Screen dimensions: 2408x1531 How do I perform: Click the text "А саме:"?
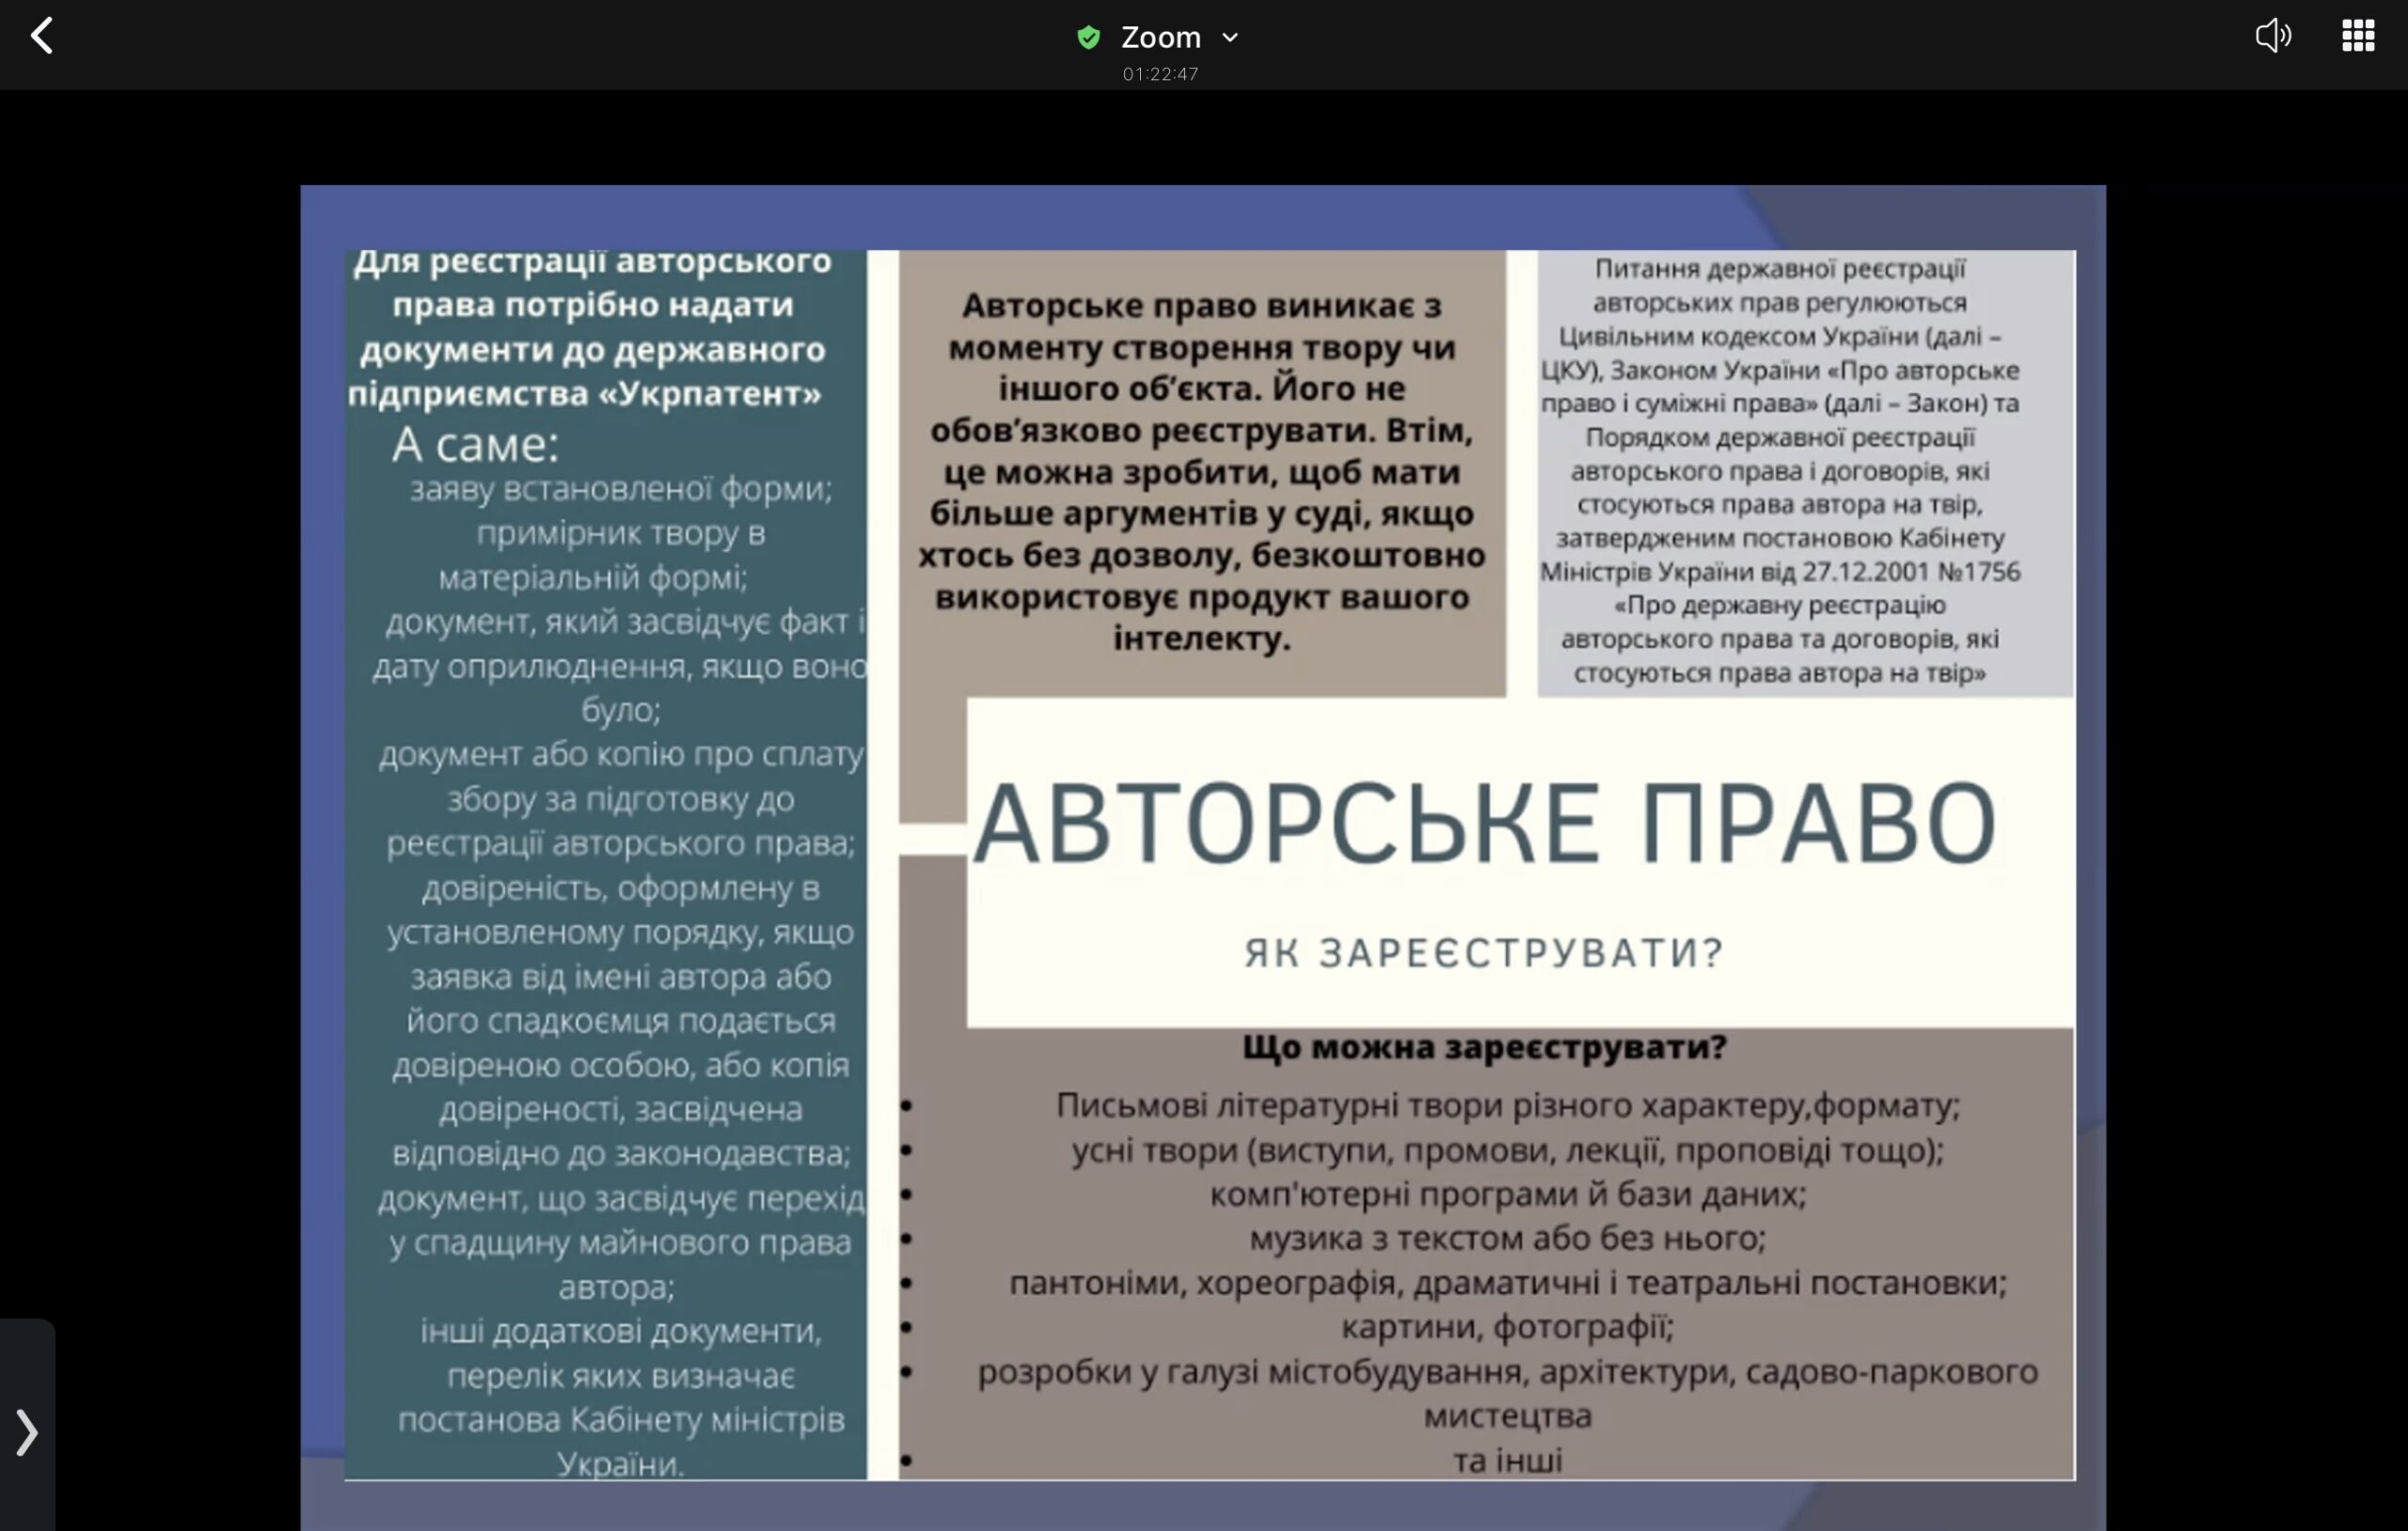475,444
